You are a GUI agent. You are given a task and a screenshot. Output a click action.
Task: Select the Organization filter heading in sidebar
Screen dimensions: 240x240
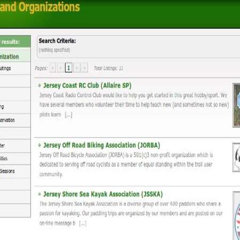point(15,57)
